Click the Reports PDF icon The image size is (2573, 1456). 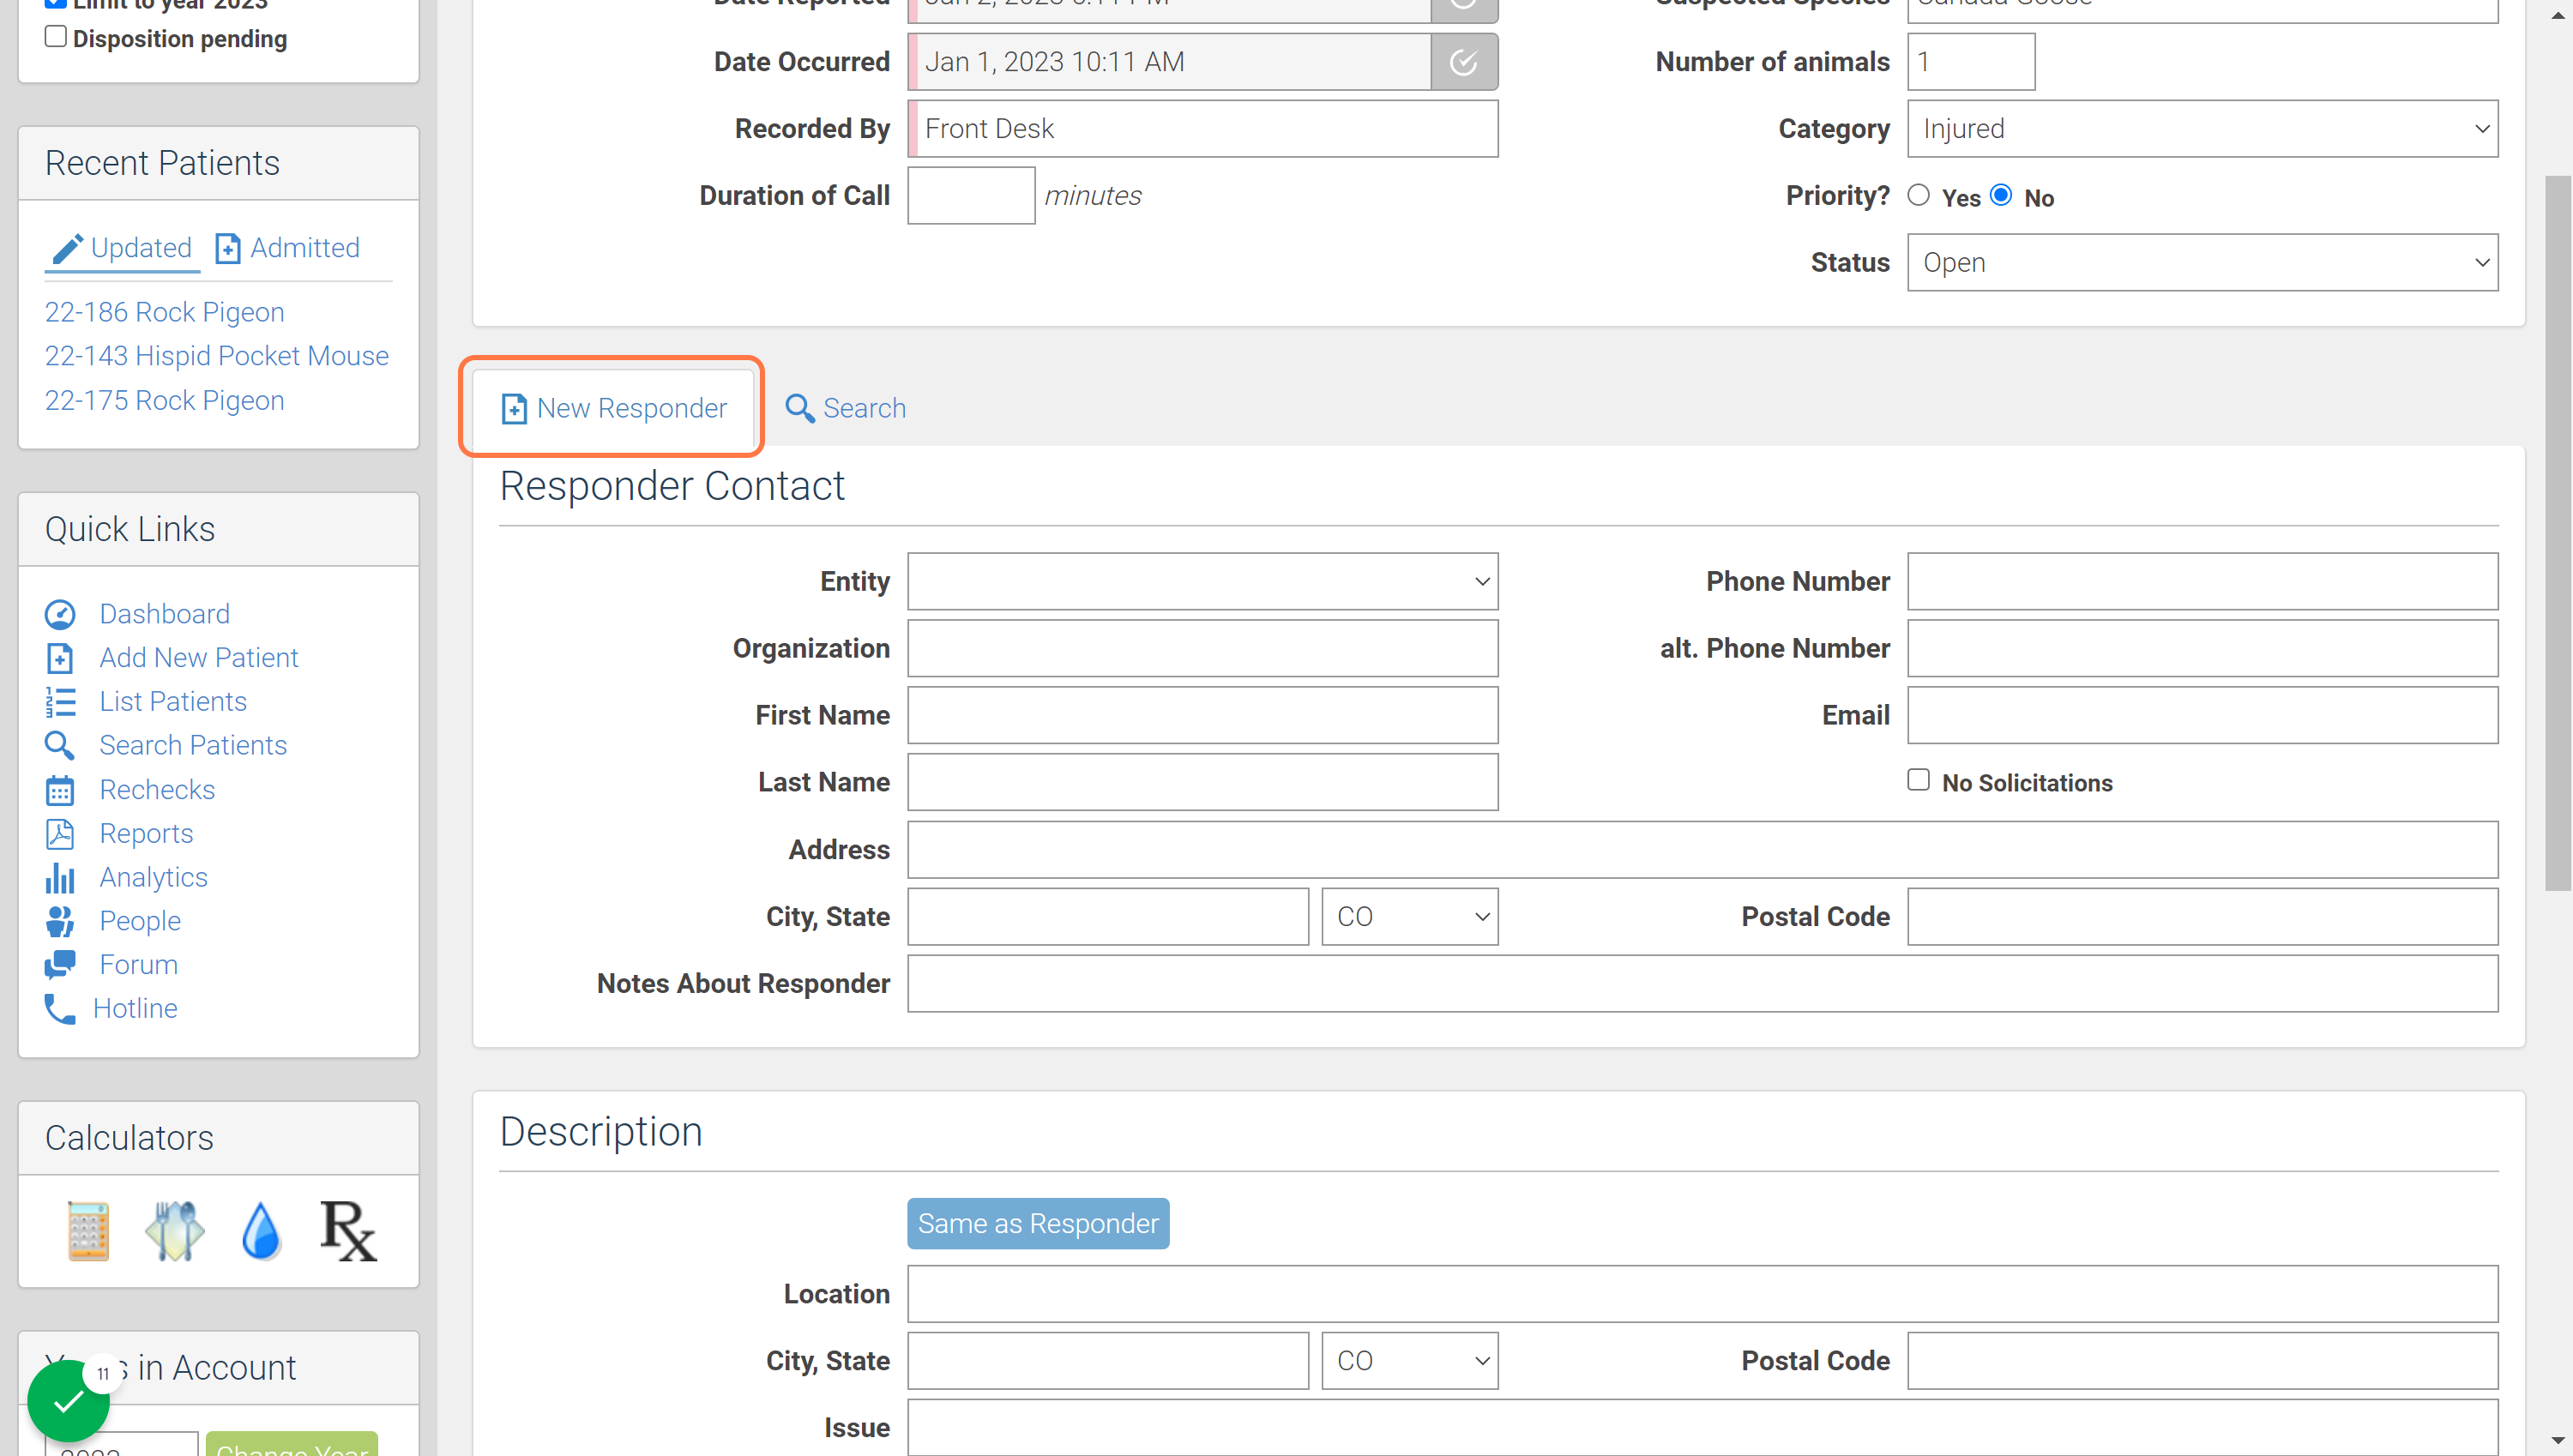click(60, 834)
